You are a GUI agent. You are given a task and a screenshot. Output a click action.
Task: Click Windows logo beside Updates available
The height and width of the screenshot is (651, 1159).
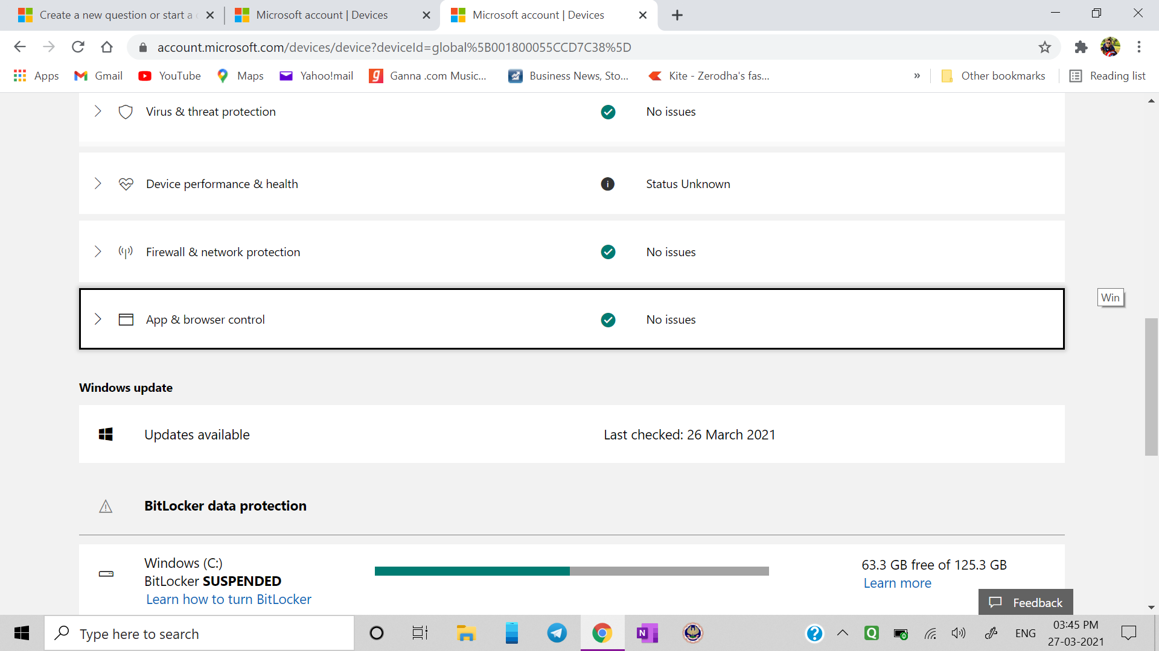tap(106, 435)
